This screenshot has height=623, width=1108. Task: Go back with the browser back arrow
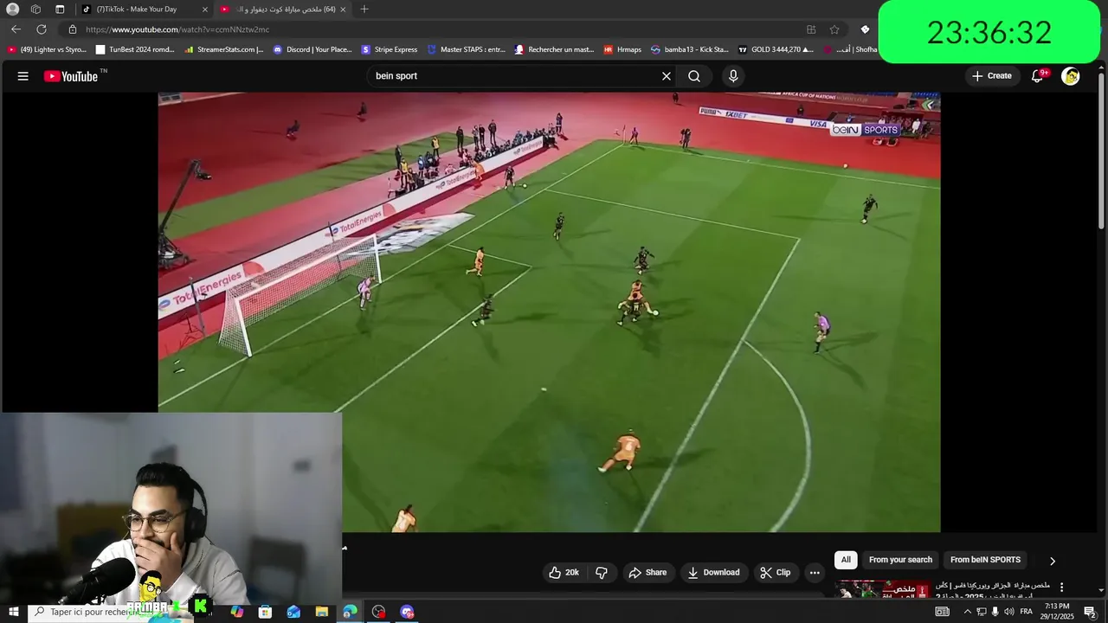(16, 29)
